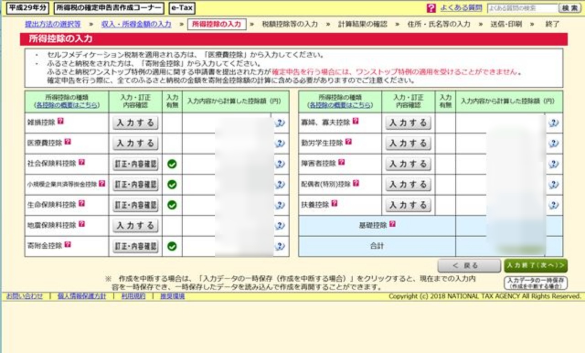The height and width of the screenshot is (353, 585).
Task: Click 入力する button for 地震保険料控除
Action: [x=135, y=225]
